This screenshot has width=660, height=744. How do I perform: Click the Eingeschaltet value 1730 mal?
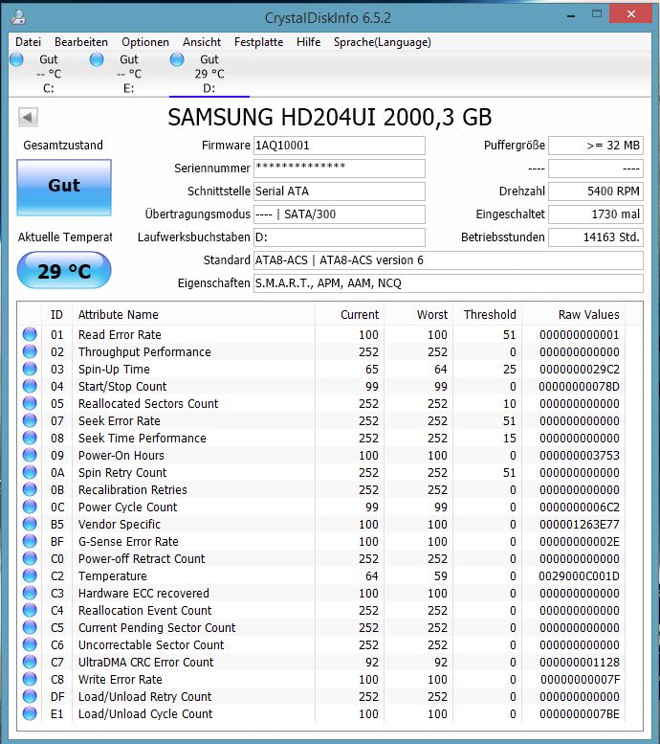click(596, 214)
